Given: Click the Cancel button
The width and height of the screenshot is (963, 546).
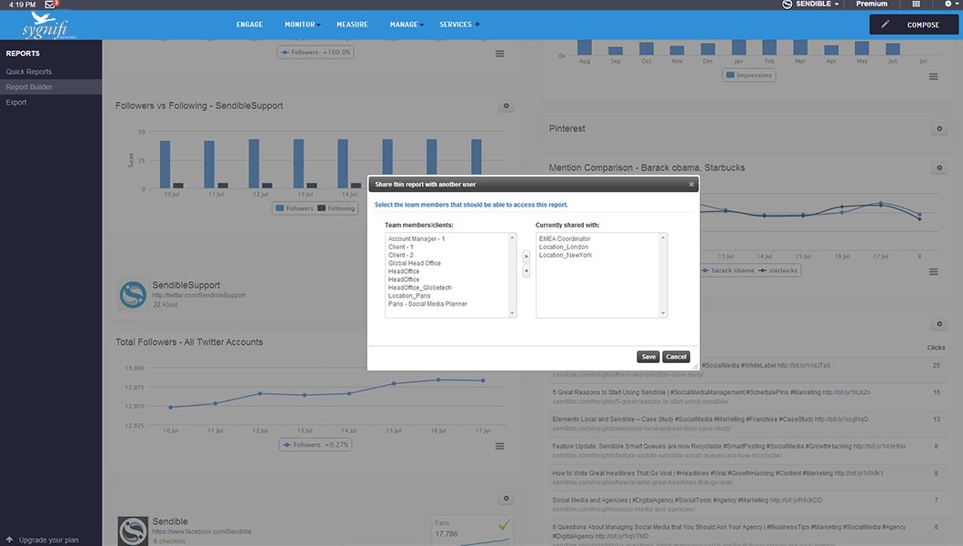Looking at the screenshot, I should [676, 357].
